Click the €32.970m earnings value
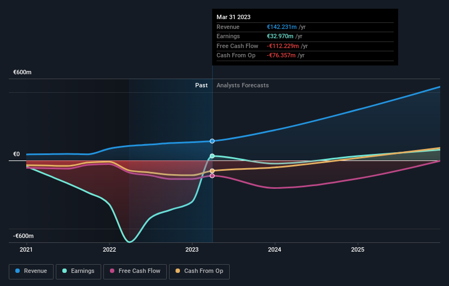 [x=280, y=36]
